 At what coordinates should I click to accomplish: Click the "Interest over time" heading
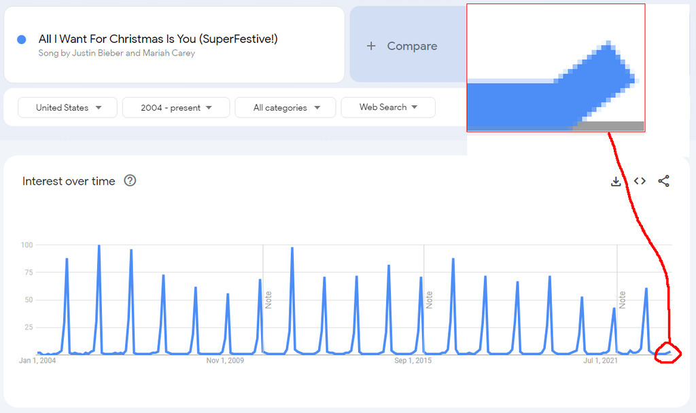click(x=69, y=181)
